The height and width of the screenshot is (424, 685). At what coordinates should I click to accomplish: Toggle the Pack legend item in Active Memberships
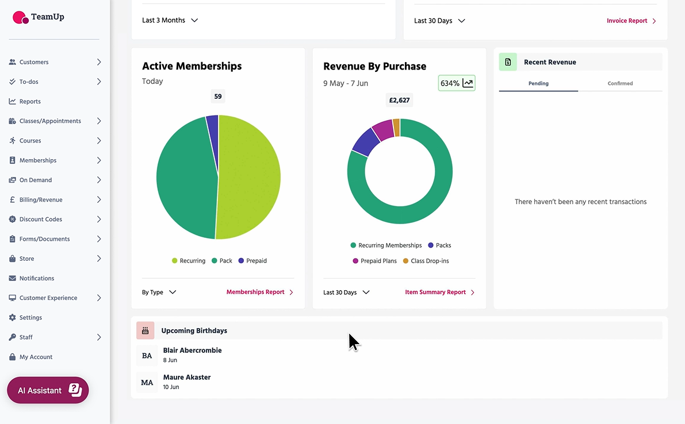222,261
